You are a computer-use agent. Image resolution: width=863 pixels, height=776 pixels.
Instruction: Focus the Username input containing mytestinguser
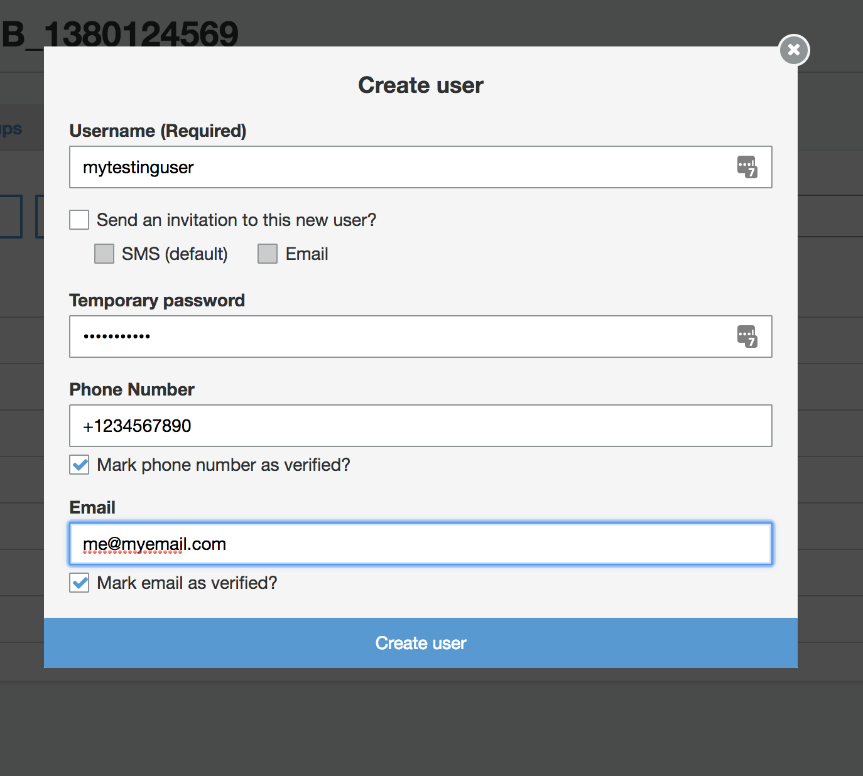421,167
